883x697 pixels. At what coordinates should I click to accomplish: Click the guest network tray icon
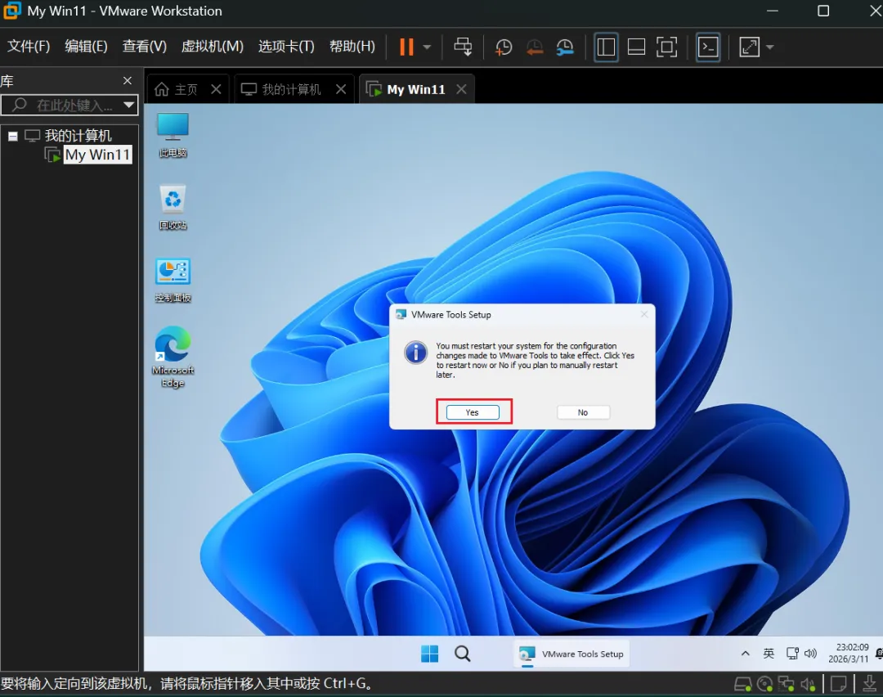792,654
